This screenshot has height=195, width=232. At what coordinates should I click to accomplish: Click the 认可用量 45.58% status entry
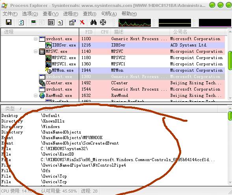(x=59, y=191)
